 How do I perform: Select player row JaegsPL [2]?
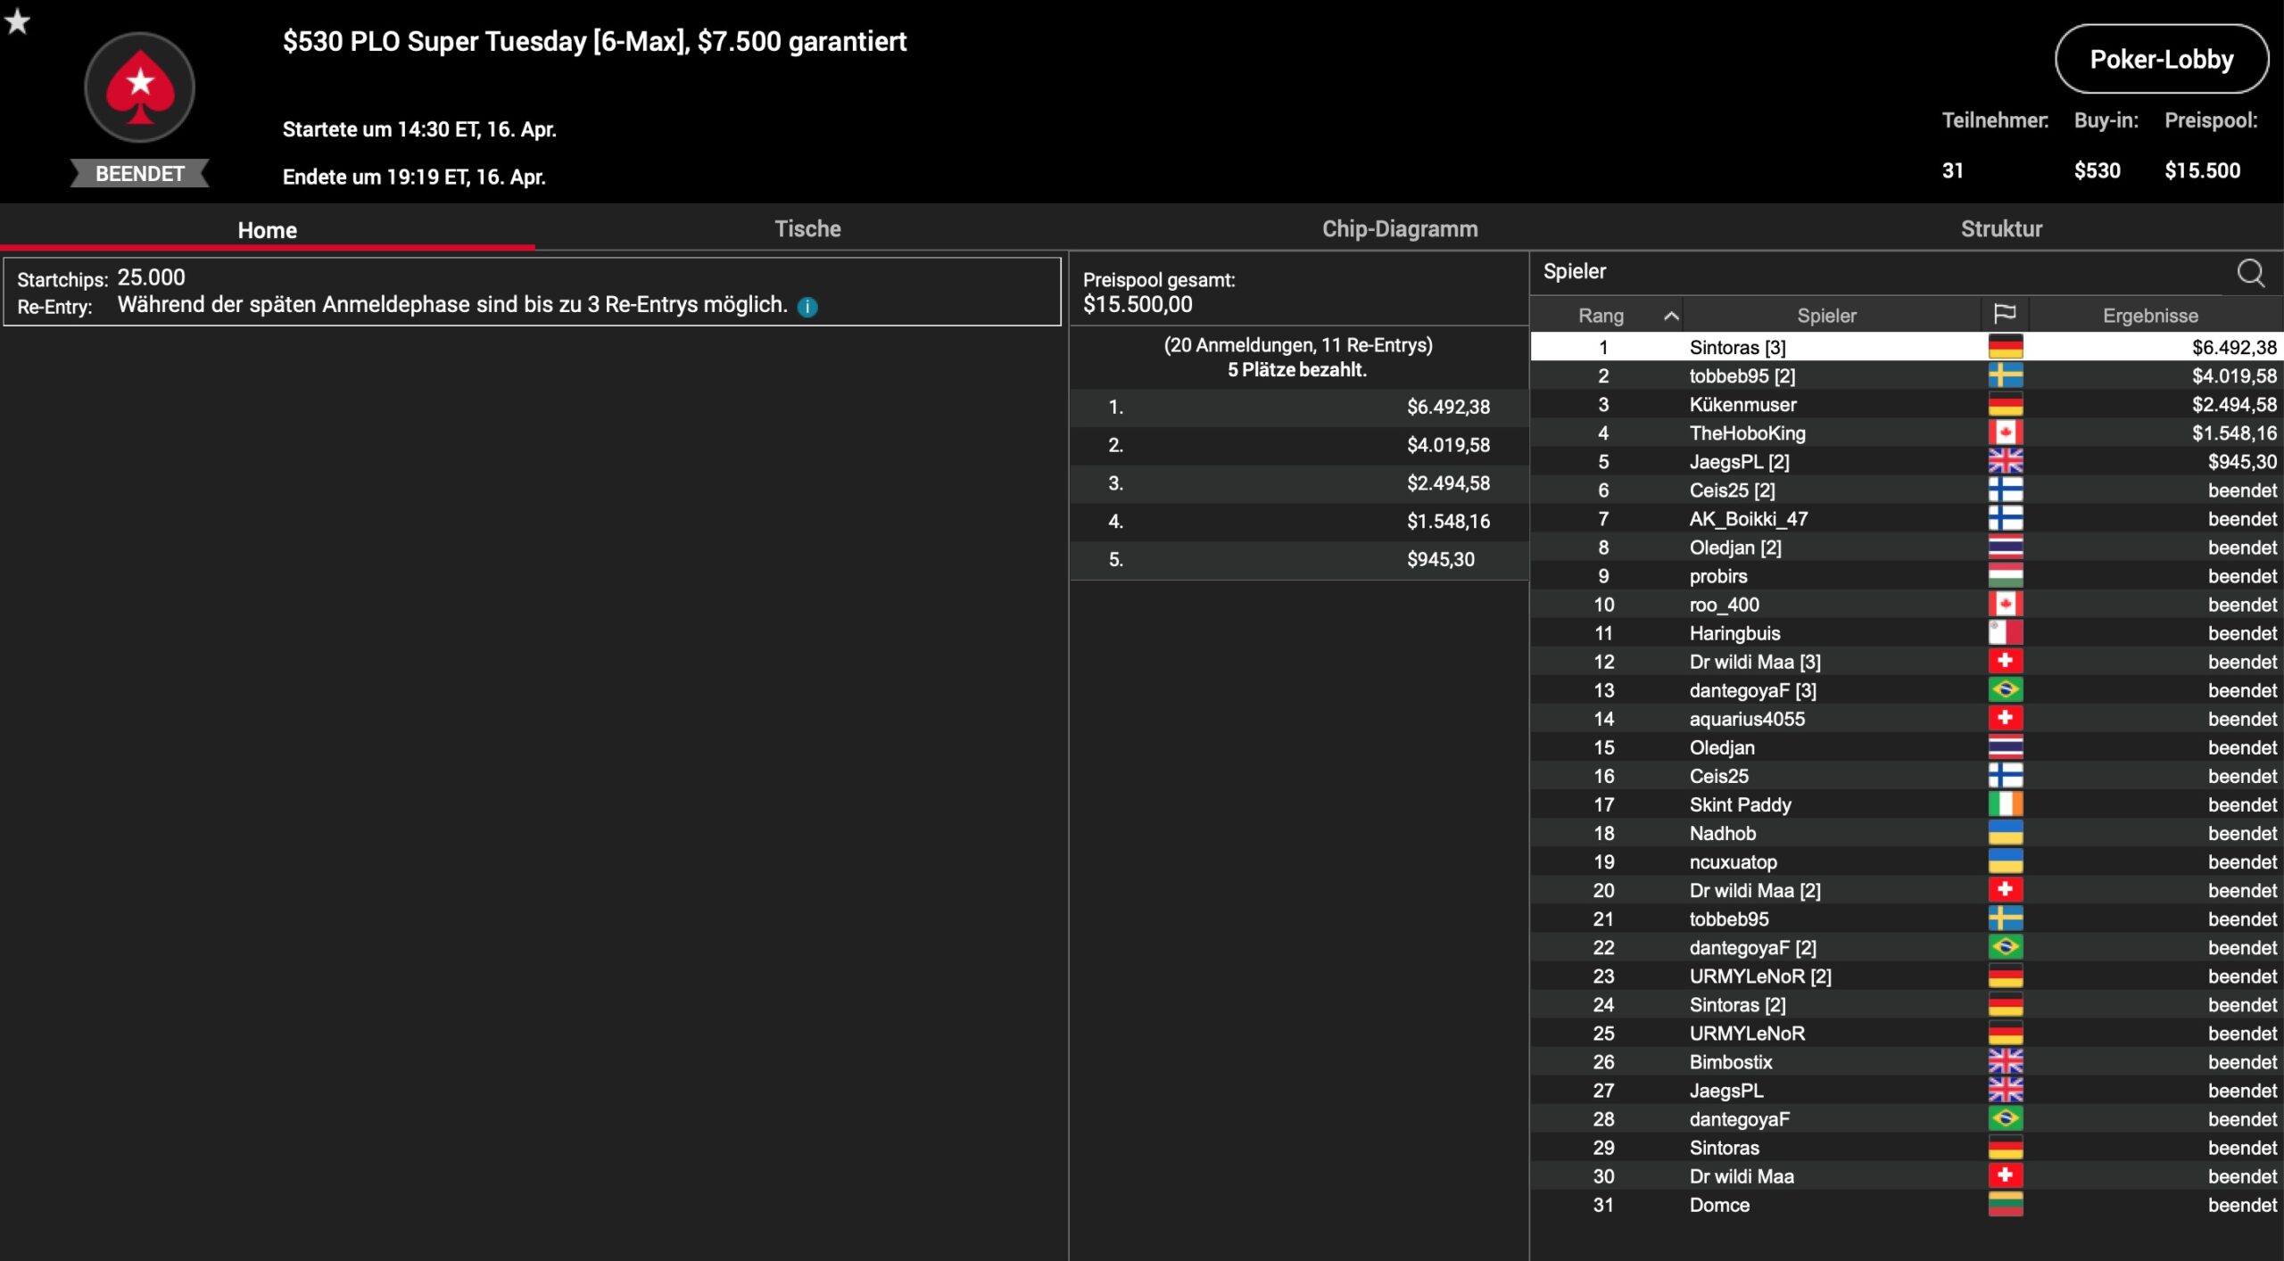(1738, 462)
